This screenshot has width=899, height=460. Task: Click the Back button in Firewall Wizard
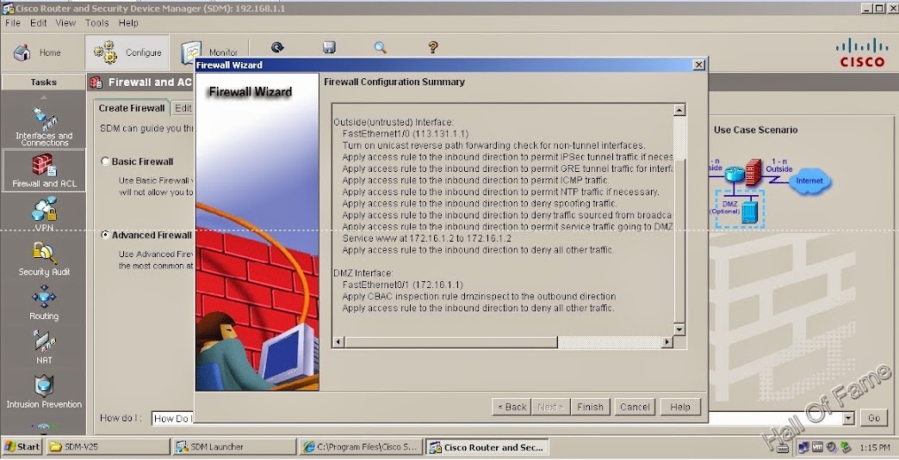[x=512, y=407]
